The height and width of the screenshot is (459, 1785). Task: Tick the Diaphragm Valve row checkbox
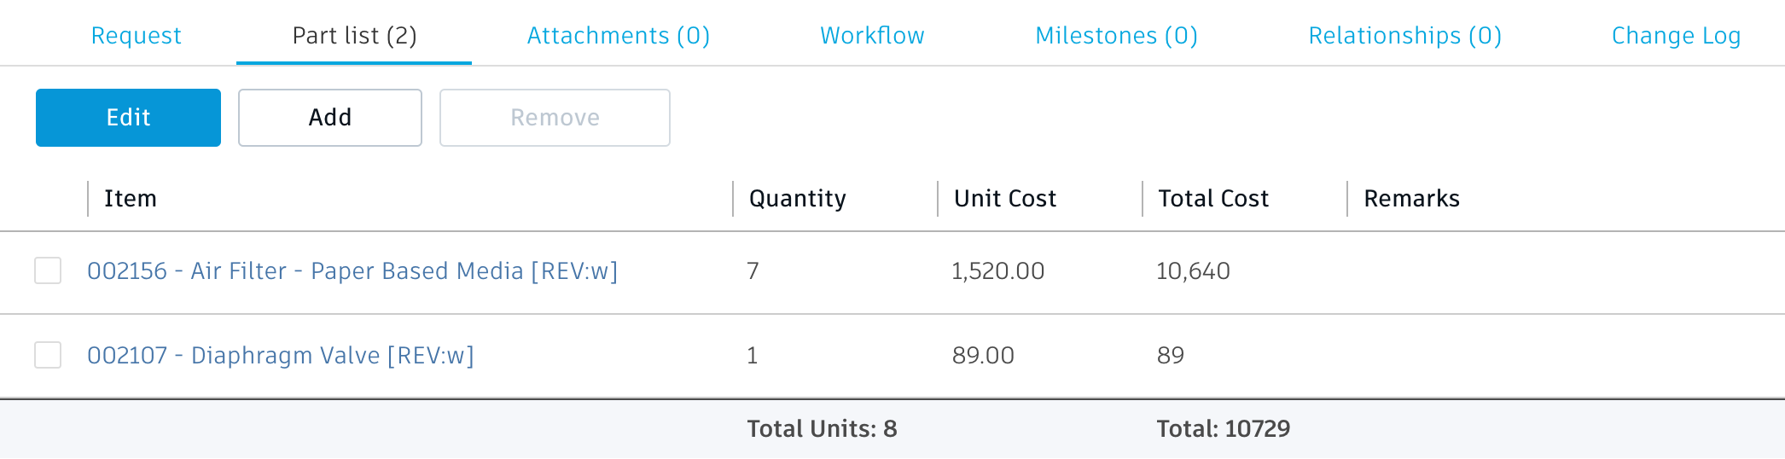(48, 355)
